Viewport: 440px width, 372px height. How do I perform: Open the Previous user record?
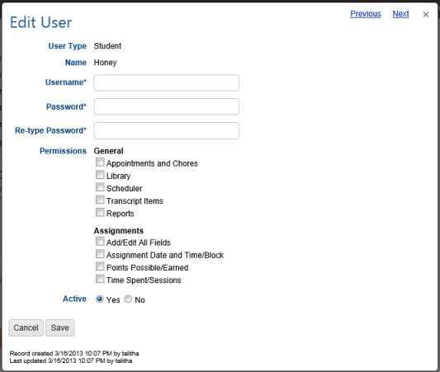click(x=366, y=14)
